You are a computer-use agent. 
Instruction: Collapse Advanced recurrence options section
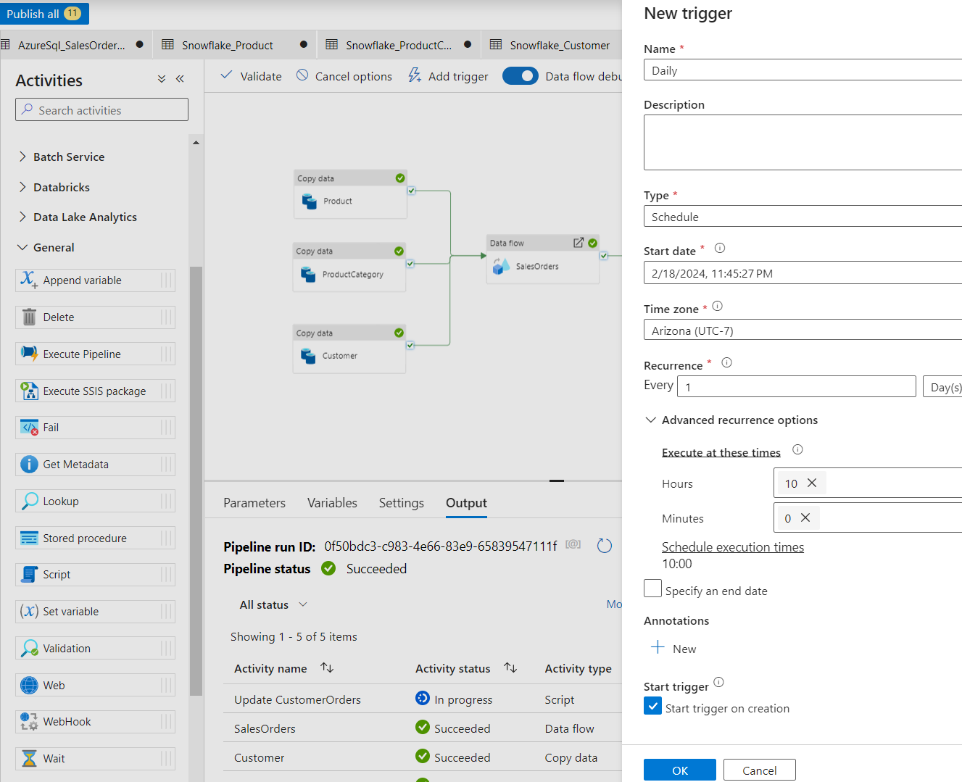tap(651, 420)
